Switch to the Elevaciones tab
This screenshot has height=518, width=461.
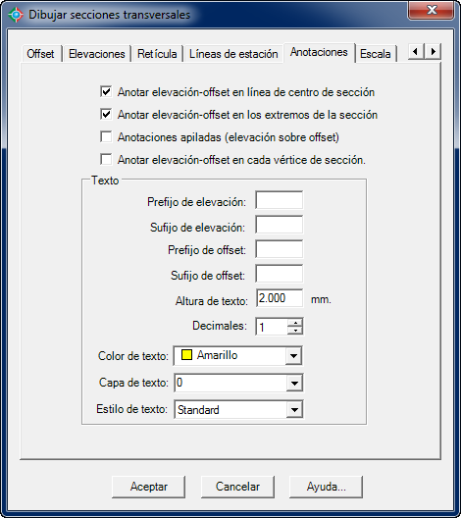97,54
